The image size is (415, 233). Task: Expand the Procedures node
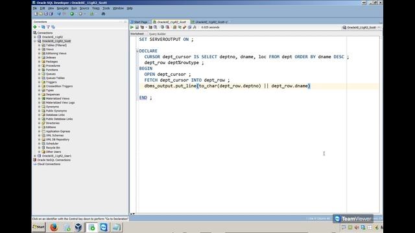pos(39,66)
